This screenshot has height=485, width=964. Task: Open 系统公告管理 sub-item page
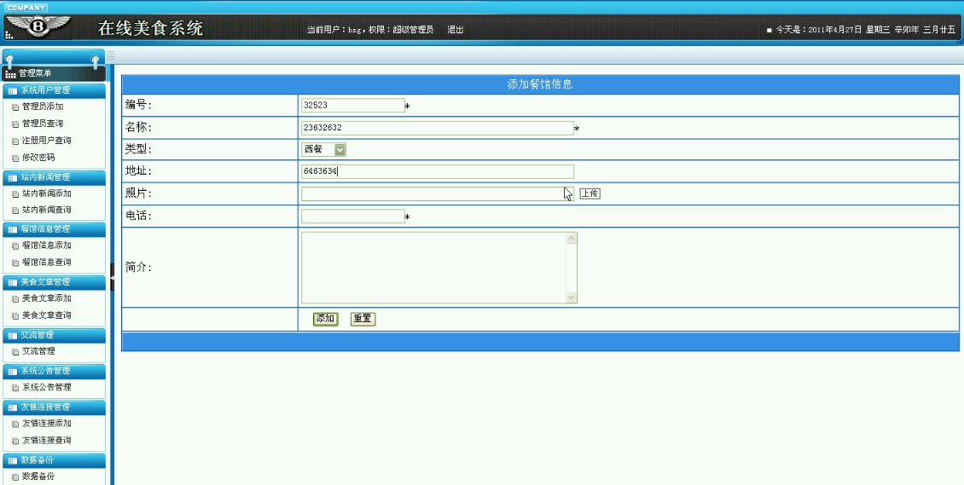[47, 387]
